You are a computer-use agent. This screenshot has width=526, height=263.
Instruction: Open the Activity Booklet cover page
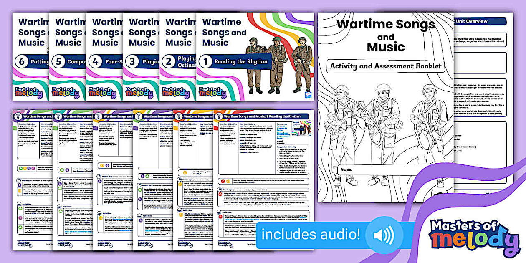click(x=385, y=104)
